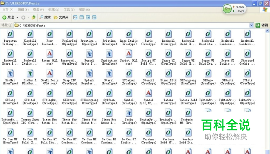270x154 pixels.
Task: Select the Rage Italic font icon
Action: click(129, 34)
